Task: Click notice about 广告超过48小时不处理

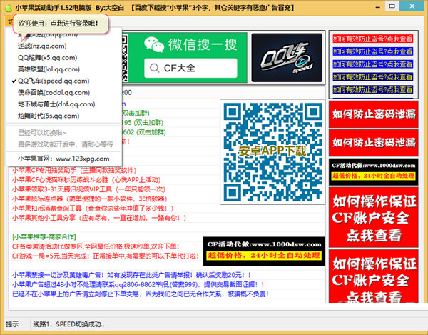Action: [138, 284]
